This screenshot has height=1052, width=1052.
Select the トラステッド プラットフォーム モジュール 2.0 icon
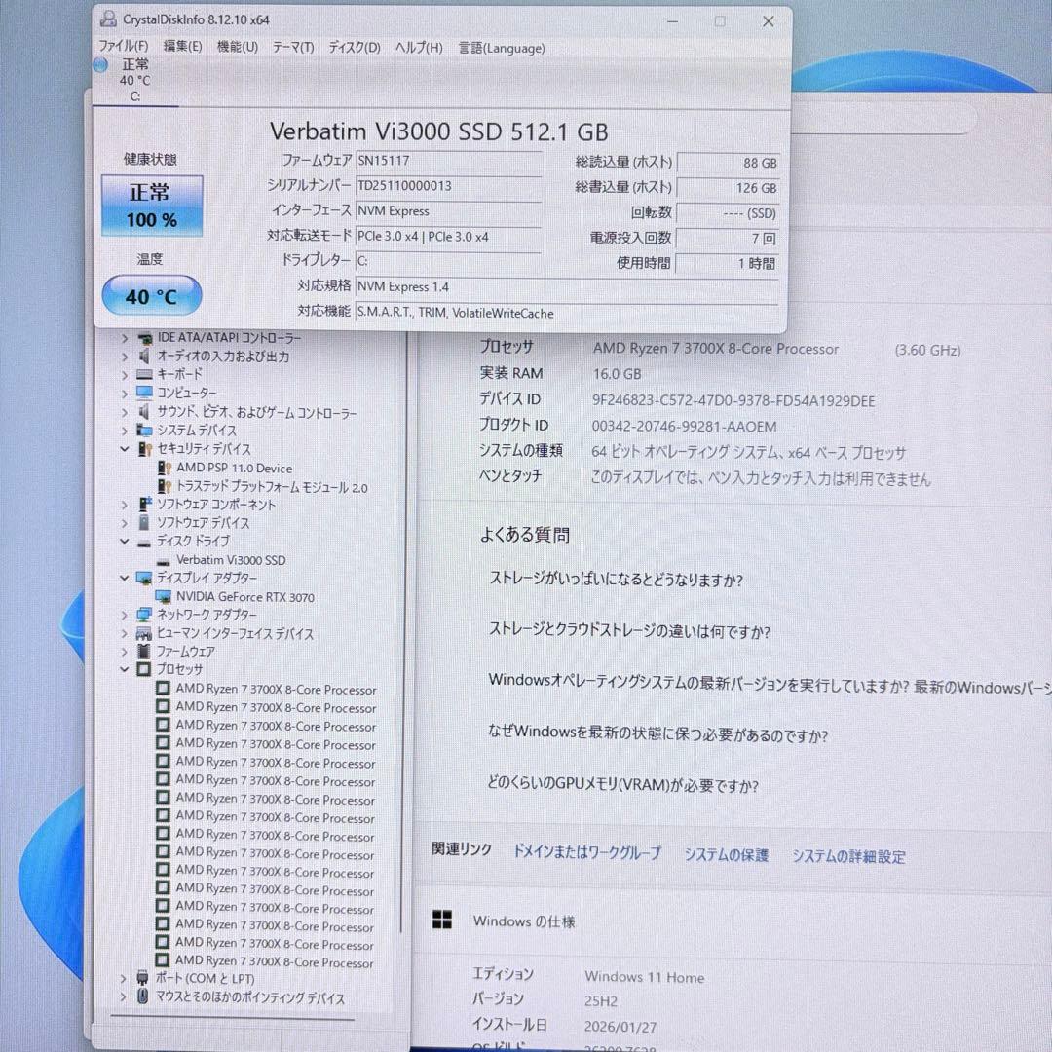pyautogui.click(x=164, y=486)
